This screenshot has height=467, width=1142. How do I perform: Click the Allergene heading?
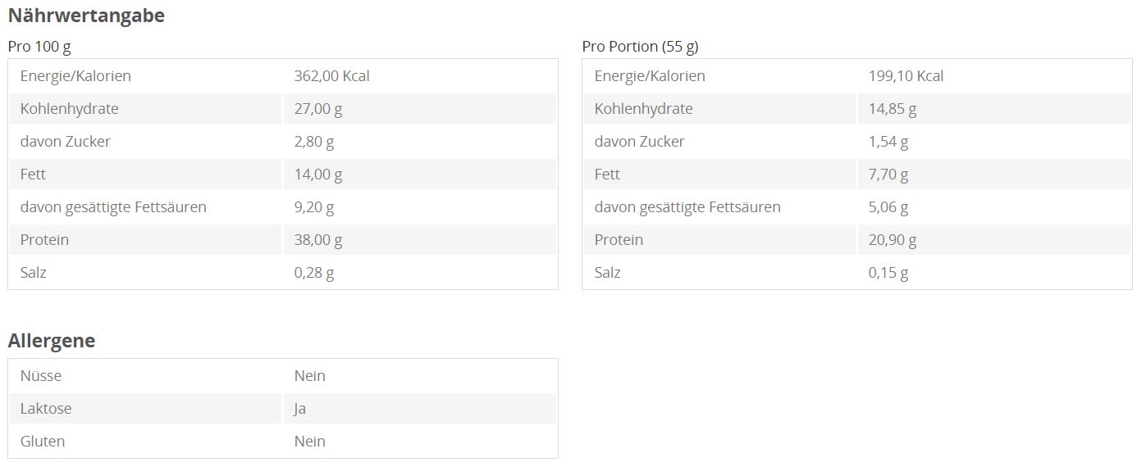pos(52,341)
